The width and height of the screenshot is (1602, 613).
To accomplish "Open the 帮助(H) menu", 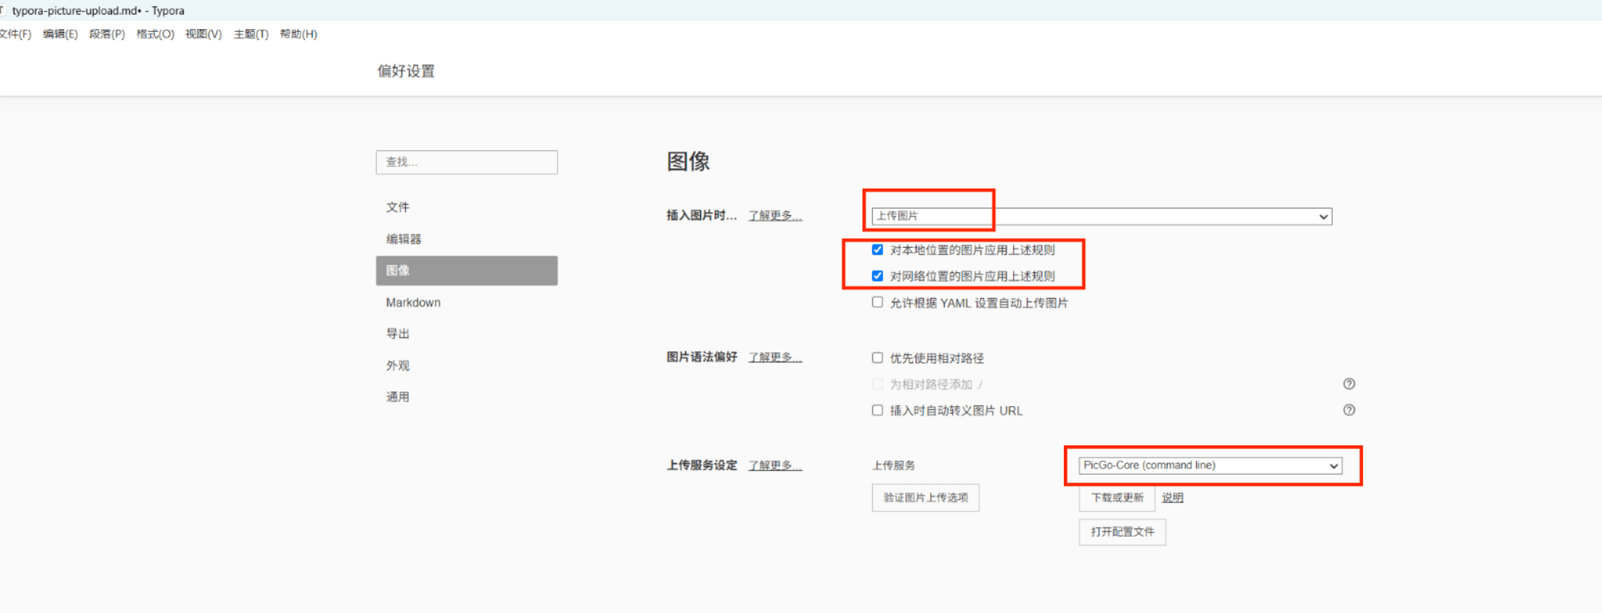I will pos(298,34).
